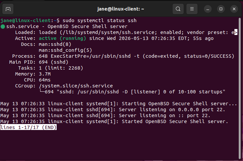This screenshot has height=161, width=243.
Task: Click the truncation marker after vendor preset
Action: (236, 32)
